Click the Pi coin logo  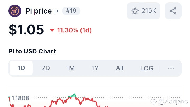tap(15, 11)
